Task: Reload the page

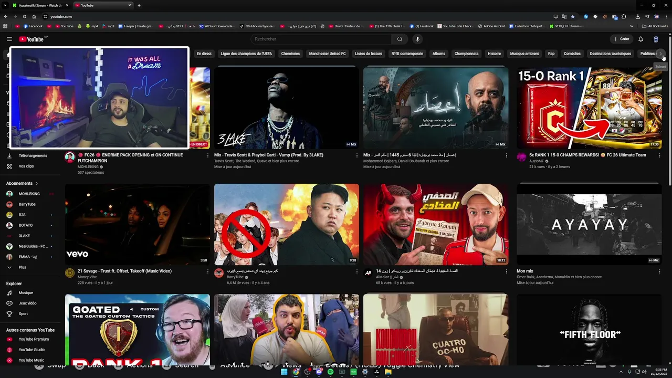Action: click(x=24, y=17)
